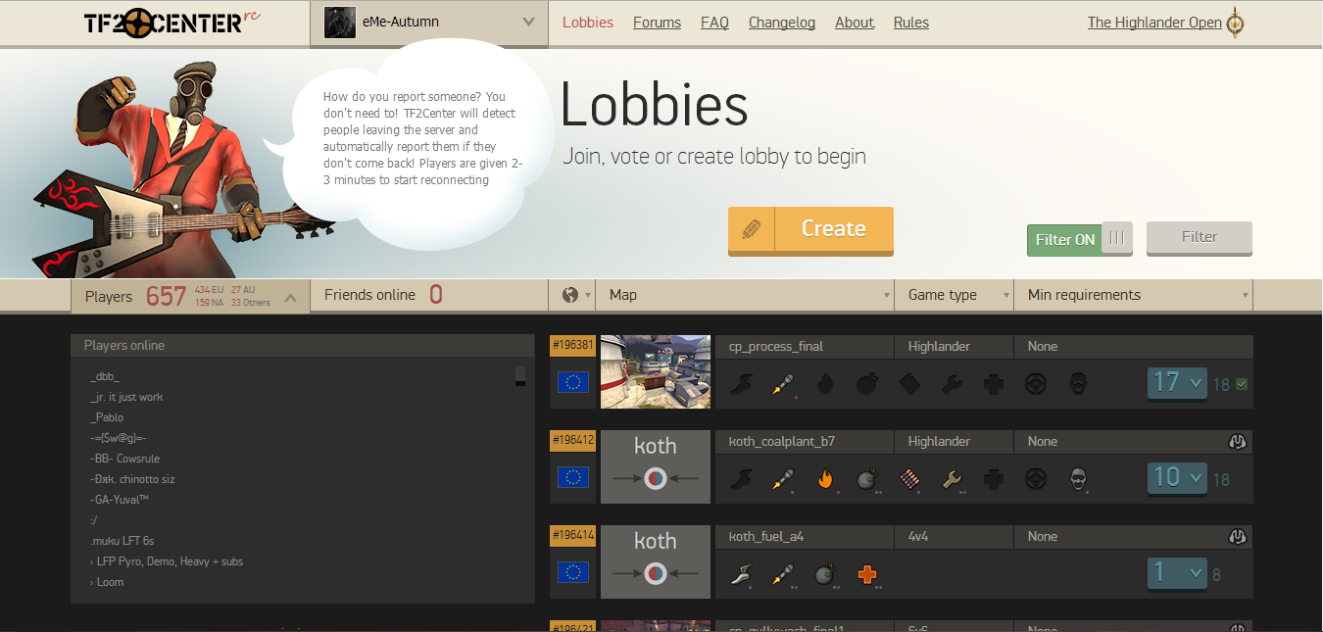Image resolution: width=1323 pixels, height=632 pixels.
Task: Open the Changelog page
Action: pyautogui.click(x=782, y=23)
